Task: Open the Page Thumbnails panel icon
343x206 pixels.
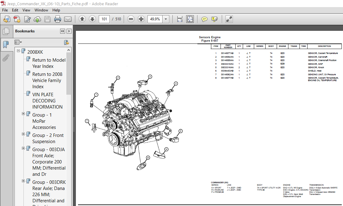Action: click(x=6, y=31)
